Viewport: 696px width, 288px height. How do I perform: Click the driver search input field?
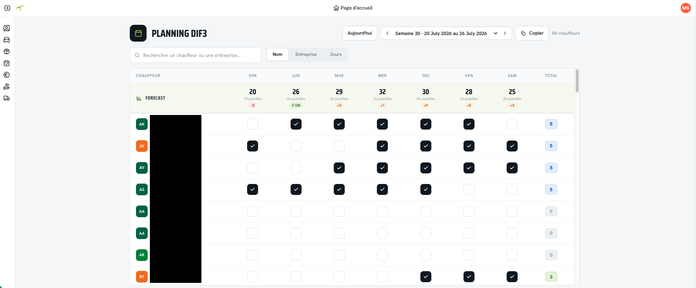point(196,55)
